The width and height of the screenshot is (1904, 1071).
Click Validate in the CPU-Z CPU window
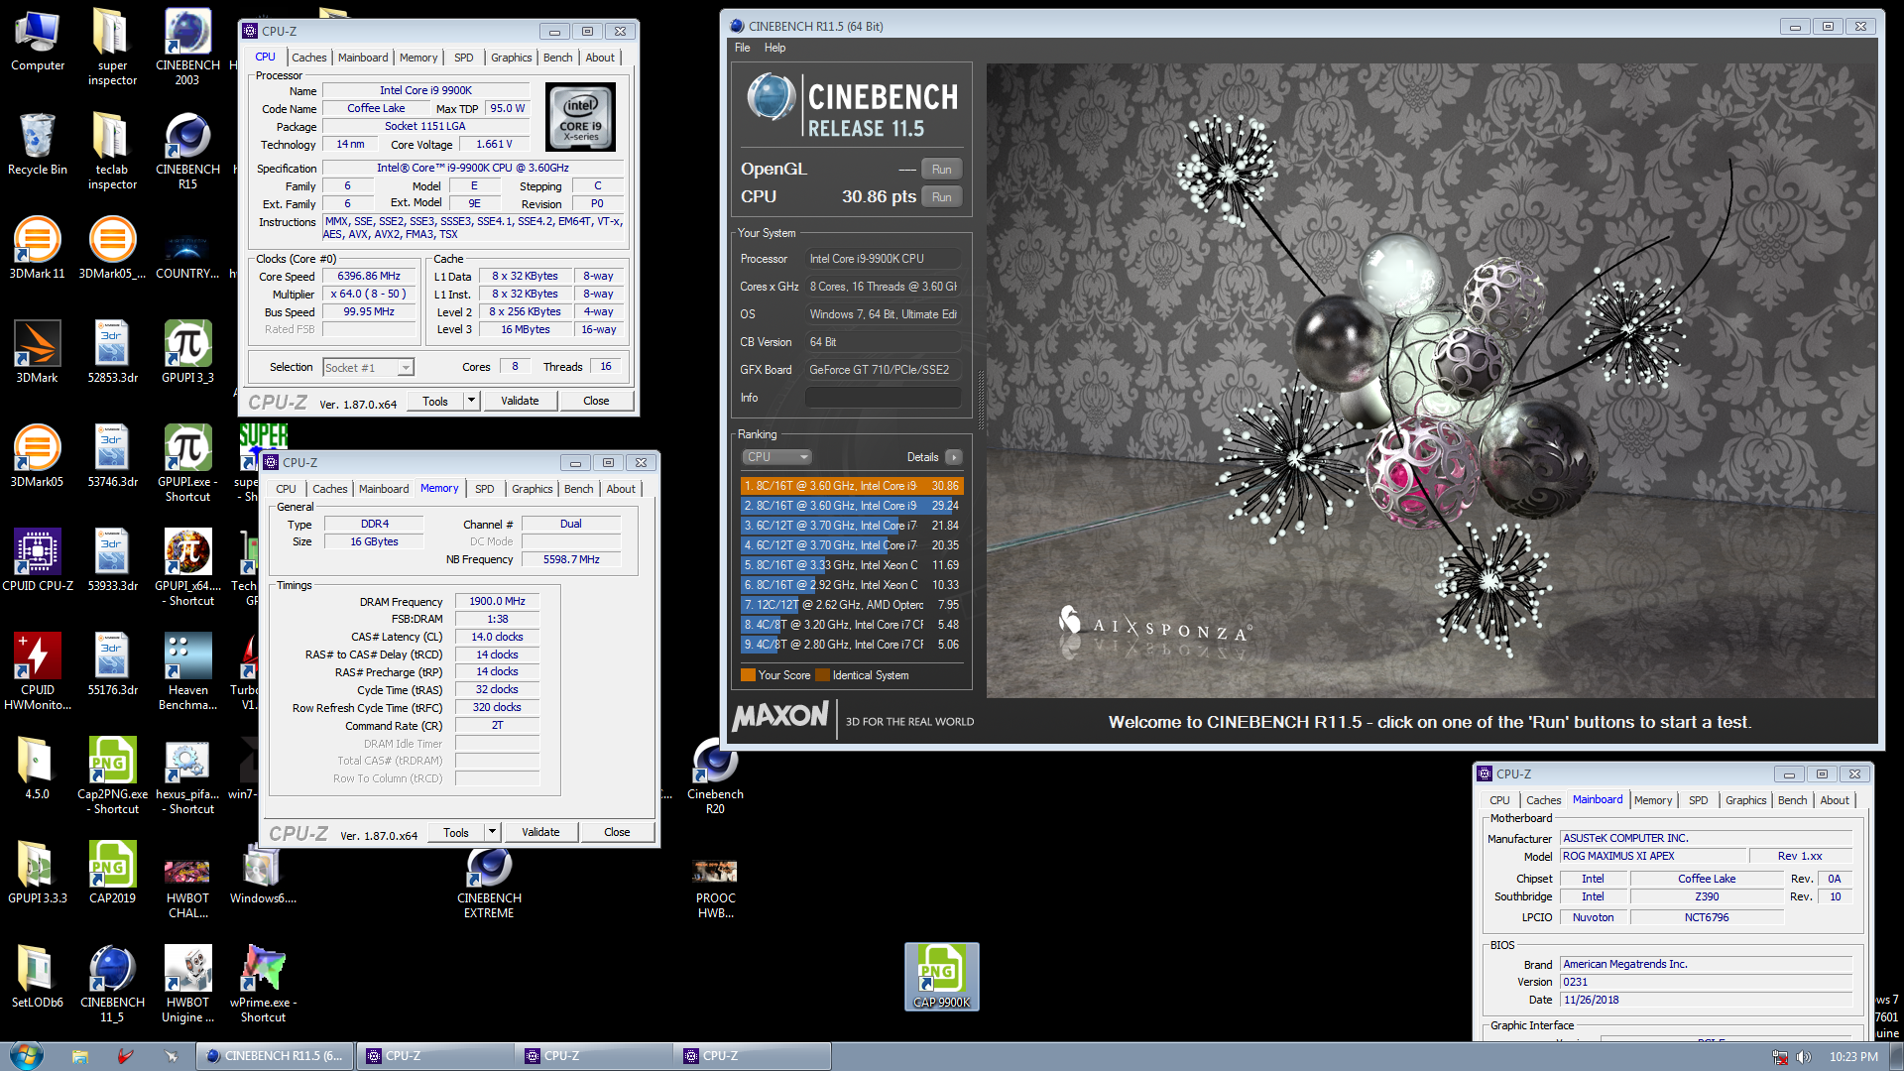[x=520, y=401]
